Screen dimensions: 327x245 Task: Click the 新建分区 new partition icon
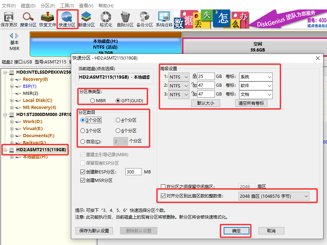(86, 19)
